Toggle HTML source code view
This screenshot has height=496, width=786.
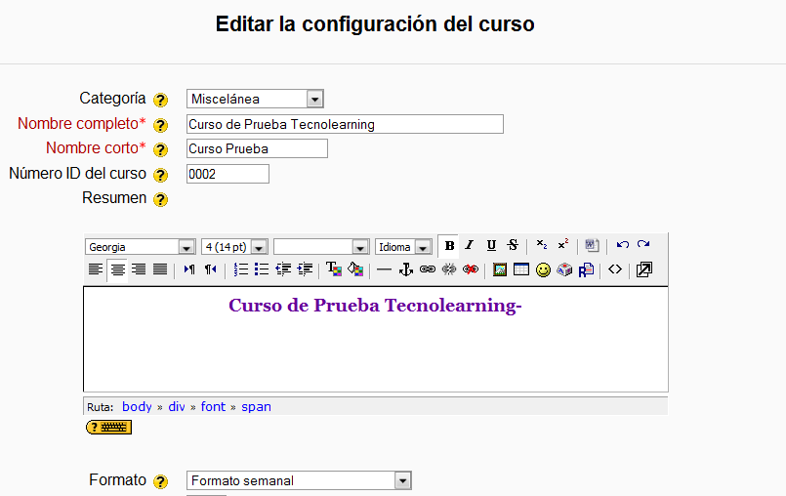click(x=614, y=270)
